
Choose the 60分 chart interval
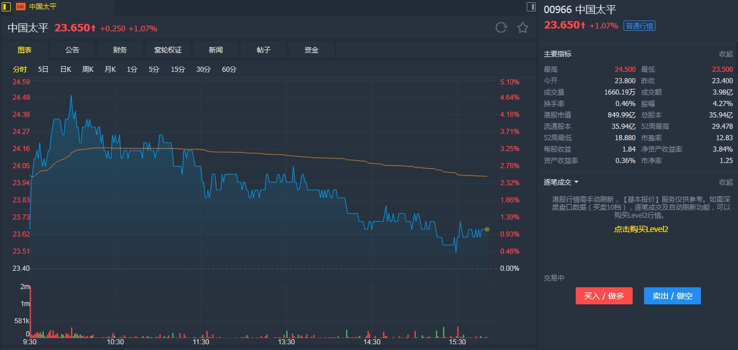pos(229,70)
